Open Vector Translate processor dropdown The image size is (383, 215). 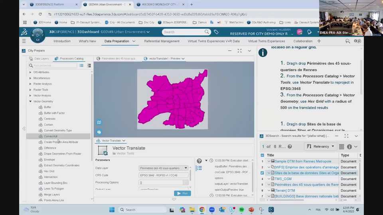coord(124,141)
